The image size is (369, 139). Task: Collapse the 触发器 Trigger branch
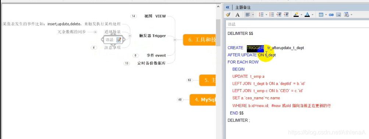pyautogui.click(x=129, y=36)
